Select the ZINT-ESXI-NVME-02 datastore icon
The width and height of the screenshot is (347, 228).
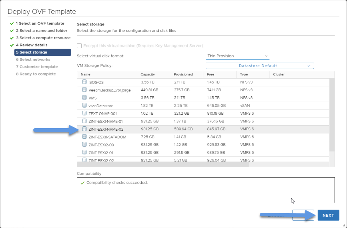84,129
